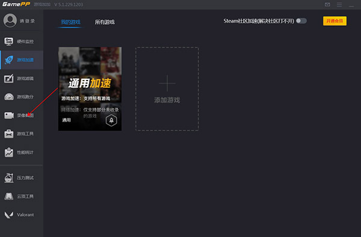Open 压力测试 stress test flask item
361x237 pixels.
[x=22, y=177]
